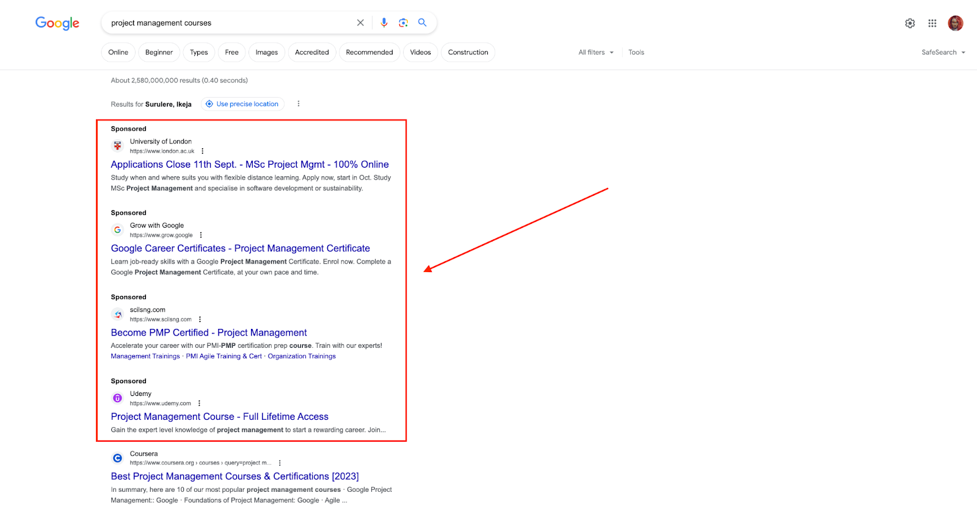Switch to the Videos tab
Screen dimensions: 977x518
pyautogui.click(x=421, y=52)
